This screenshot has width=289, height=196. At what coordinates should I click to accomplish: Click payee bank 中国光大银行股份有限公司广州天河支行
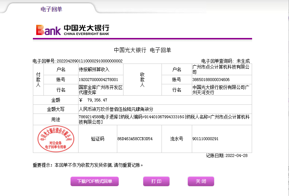[221, 90]
